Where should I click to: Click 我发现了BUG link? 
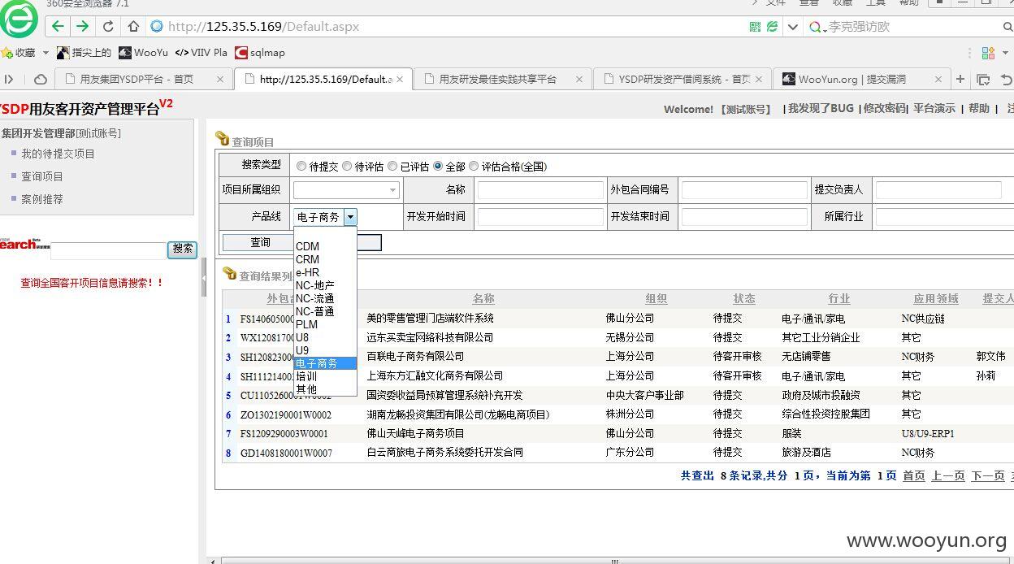pyautogui.click(x=821, y=108)
